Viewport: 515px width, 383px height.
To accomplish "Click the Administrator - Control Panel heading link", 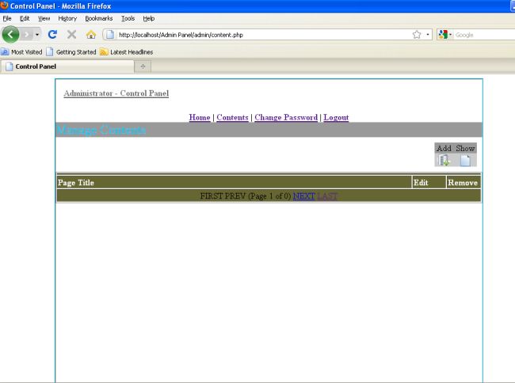I will coord(116,93).
